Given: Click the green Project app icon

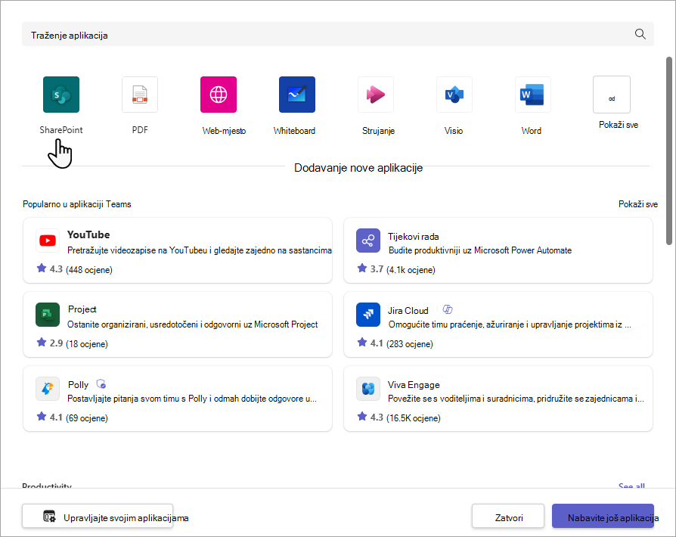Looking at the screenshot, I should coord(48,315).
